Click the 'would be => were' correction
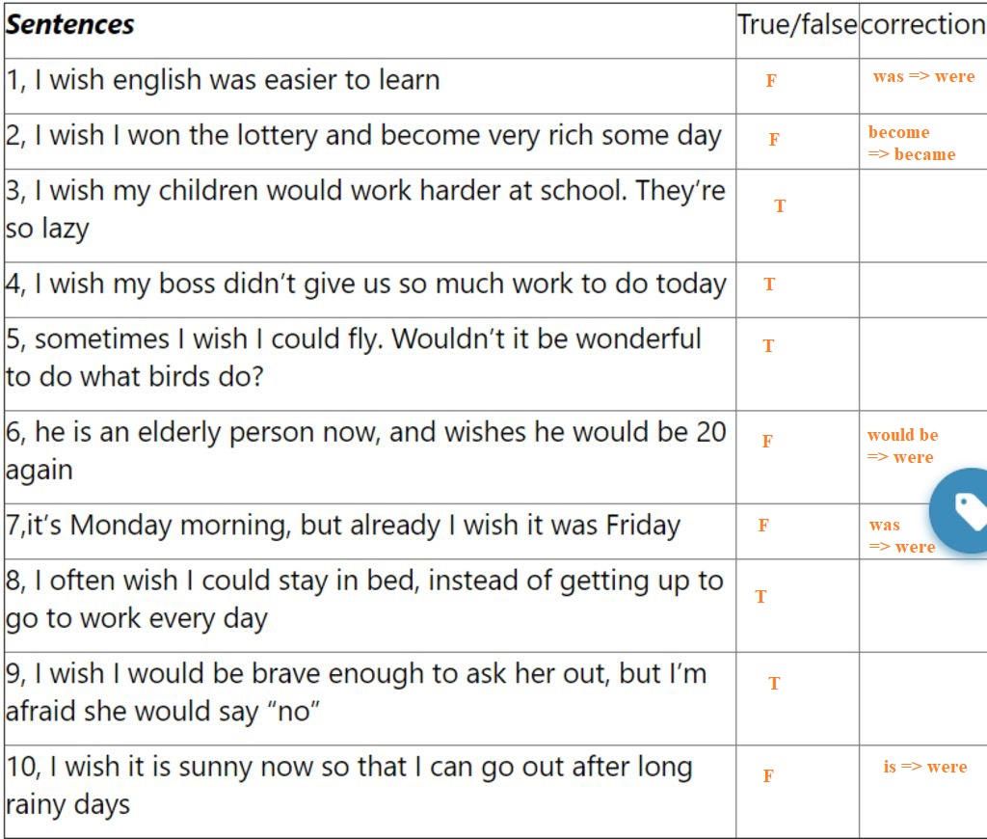Viewport: 987px width, 839px height. [x=902, y=446]
